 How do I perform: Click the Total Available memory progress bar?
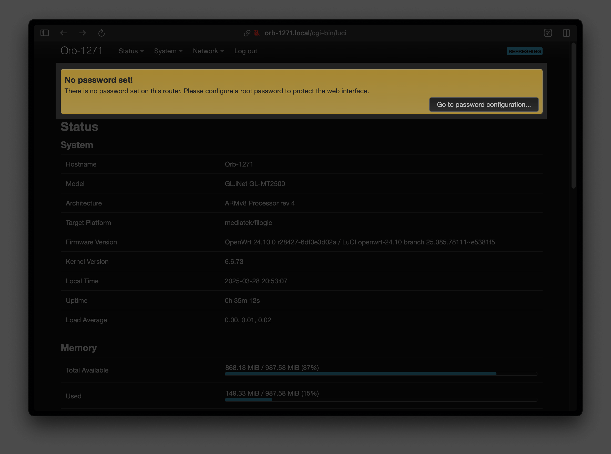381,374
